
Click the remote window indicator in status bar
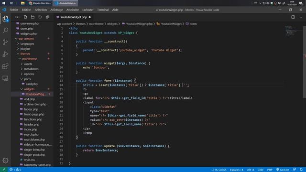tap(3, 170)
